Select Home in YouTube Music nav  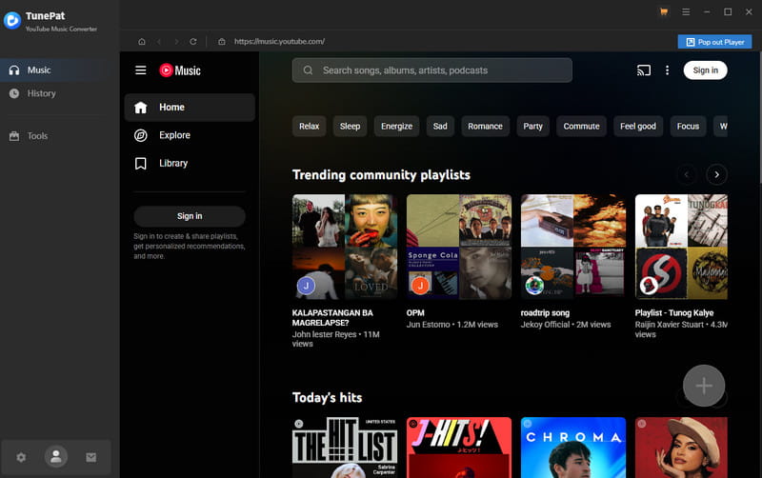coord(190,108)
